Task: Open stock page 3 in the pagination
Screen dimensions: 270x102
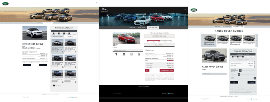Action: click(58, 85)
